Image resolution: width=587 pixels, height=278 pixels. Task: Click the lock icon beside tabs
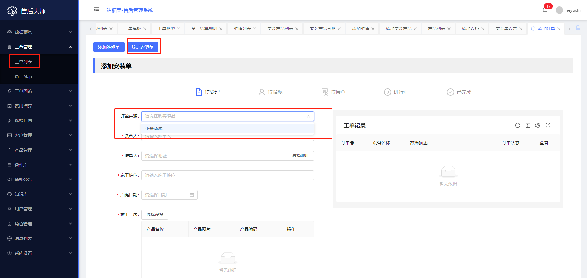[x=578, y=28]
